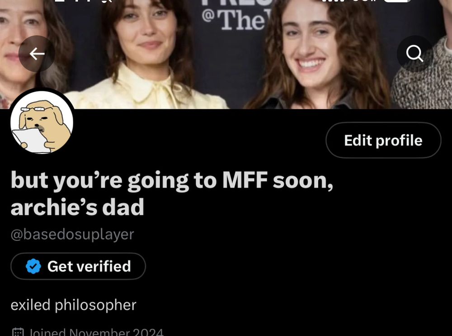This screenshot has height=336, width=452.
Task: Click the calendar icon beside join date
Action: (18, 332)
